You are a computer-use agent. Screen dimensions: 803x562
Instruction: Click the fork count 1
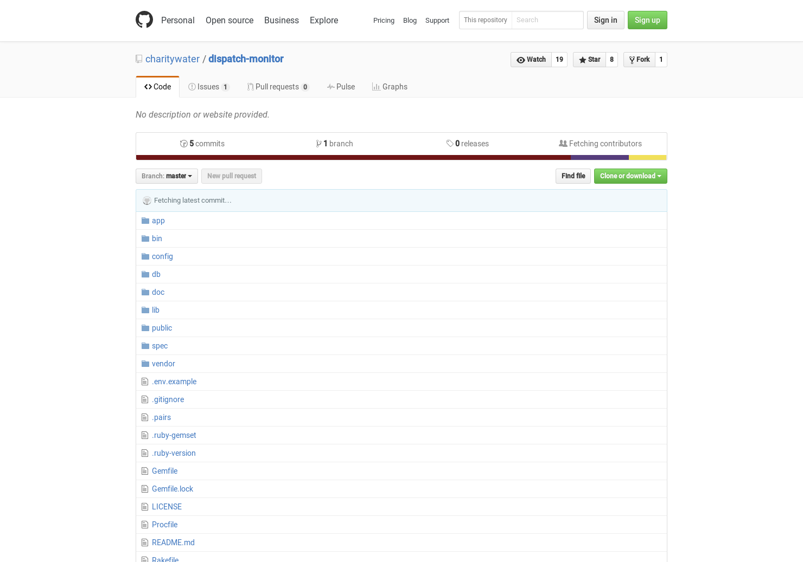click(661, 60)
